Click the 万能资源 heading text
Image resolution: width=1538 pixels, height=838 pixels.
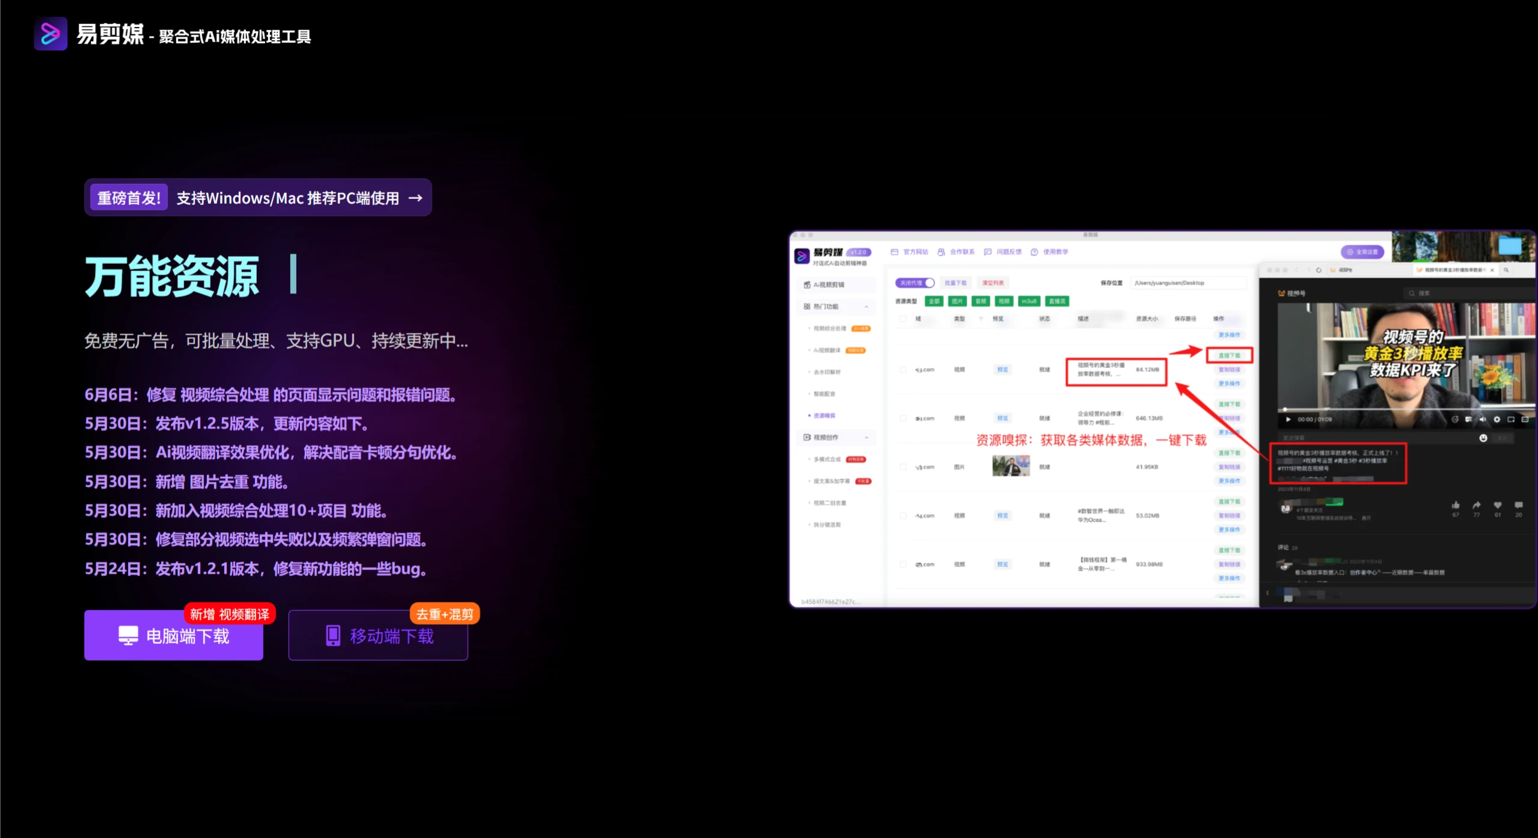[172, 277]
